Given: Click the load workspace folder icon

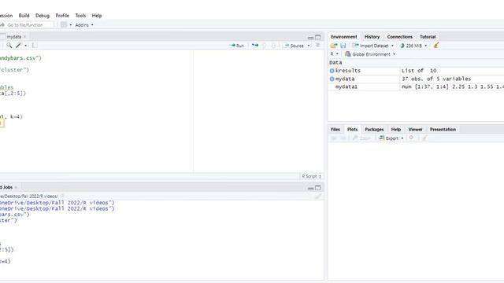Looking at the screenshot, I should coord(334,46).
